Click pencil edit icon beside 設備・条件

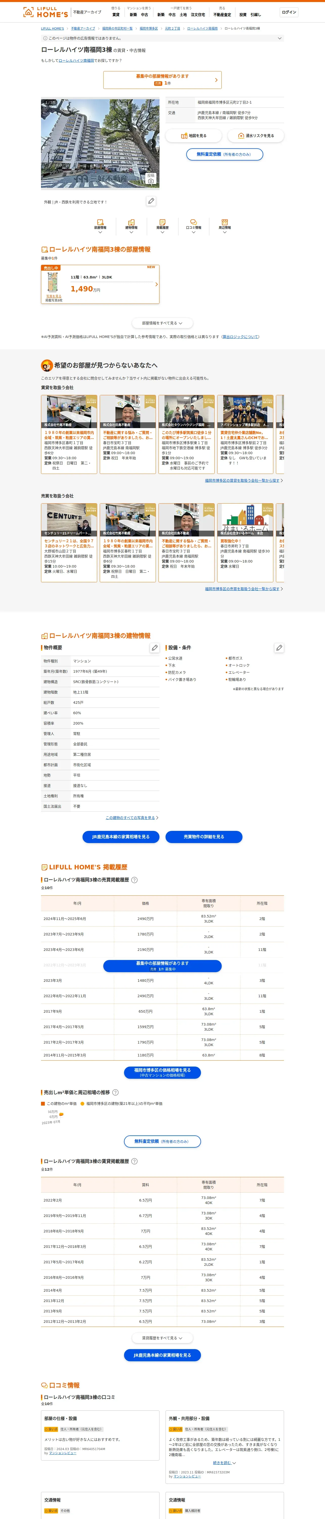[x=279, y=647]
